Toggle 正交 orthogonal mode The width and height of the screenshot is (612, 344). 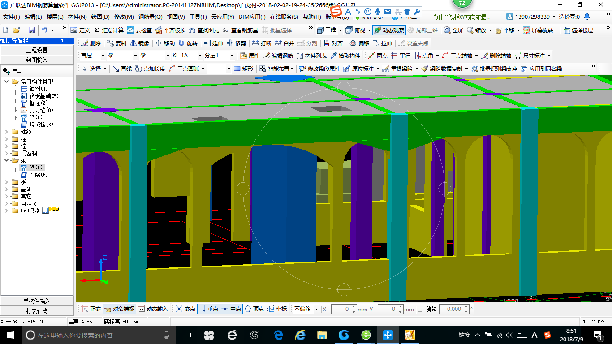(91, 309)
